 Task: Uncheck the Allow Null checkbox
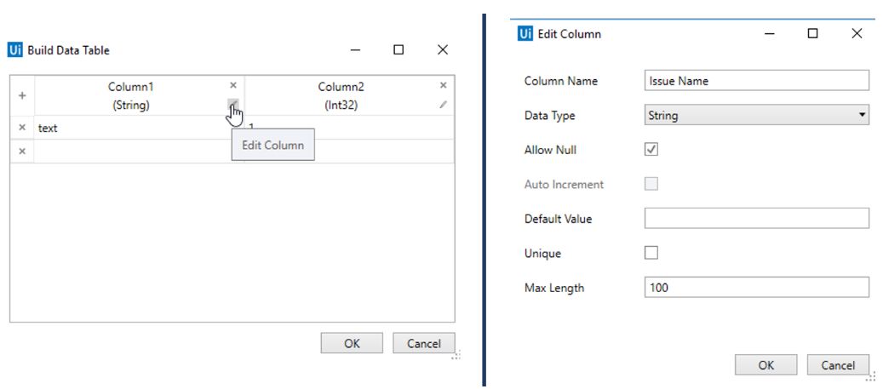651,150
